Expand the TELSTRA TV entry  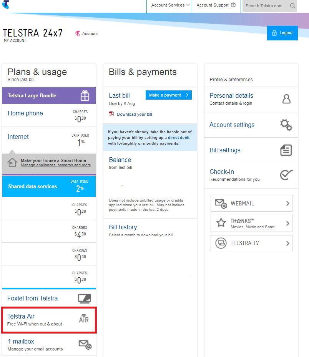[x=251, y=243]
